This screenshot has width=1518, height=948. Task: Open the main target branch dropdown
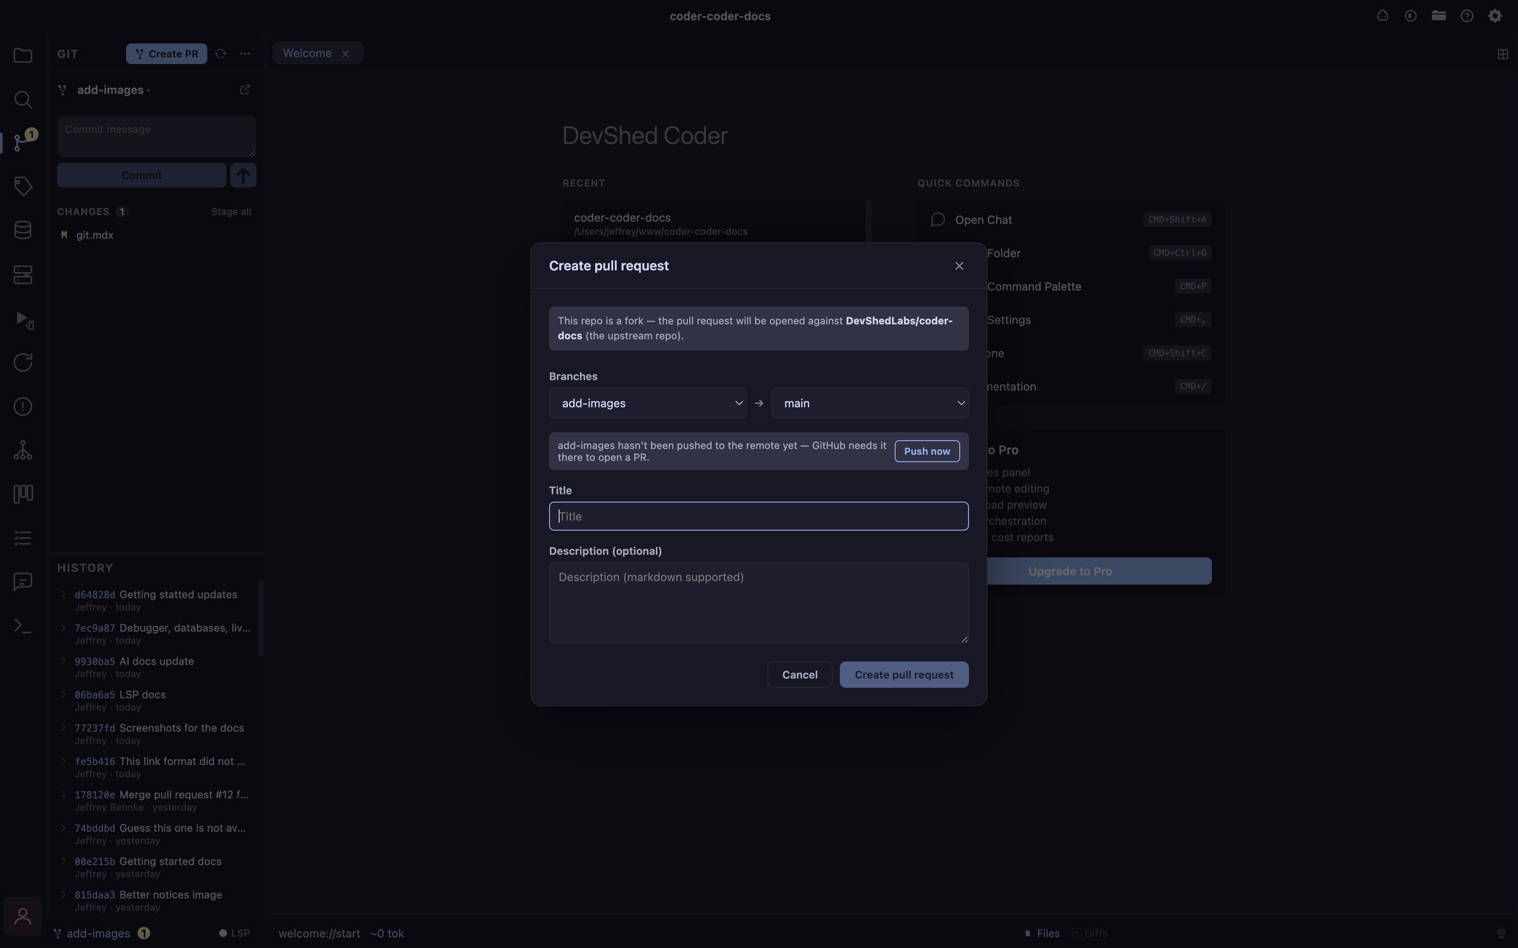coord(869,403)
